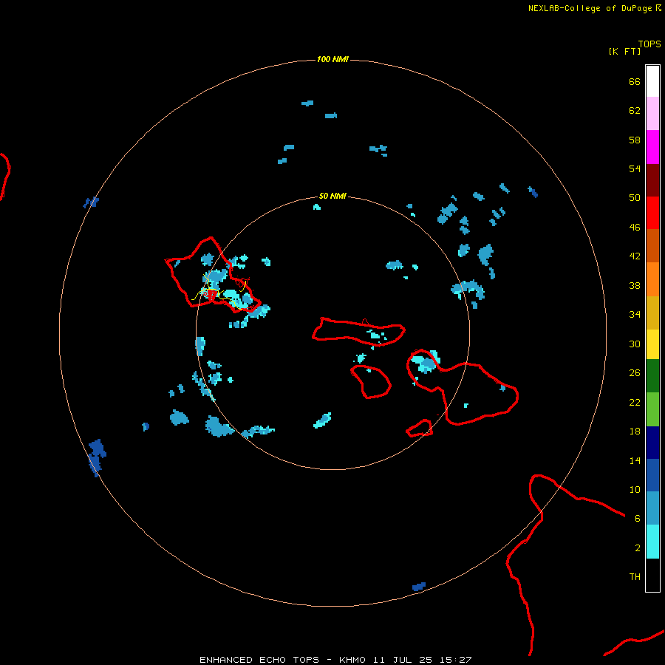665x665 pixels.
Task: Click the '11 JUL 25 15:27' timestamp
Action: (423, 660)
